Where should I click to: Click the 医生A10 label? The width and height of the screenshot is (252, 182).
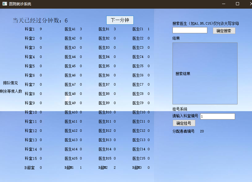(x=71, y=112)
